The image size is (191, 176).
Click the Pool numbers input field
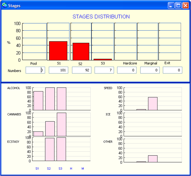(x=35, y=70)
